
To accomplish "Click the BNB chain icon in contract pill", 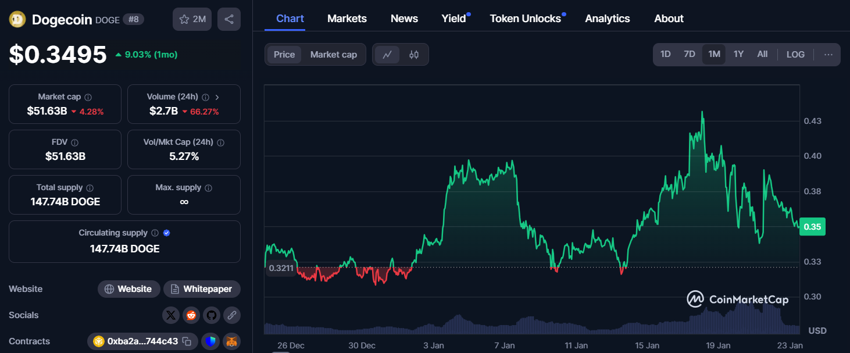I will click(x=98, y=341).
